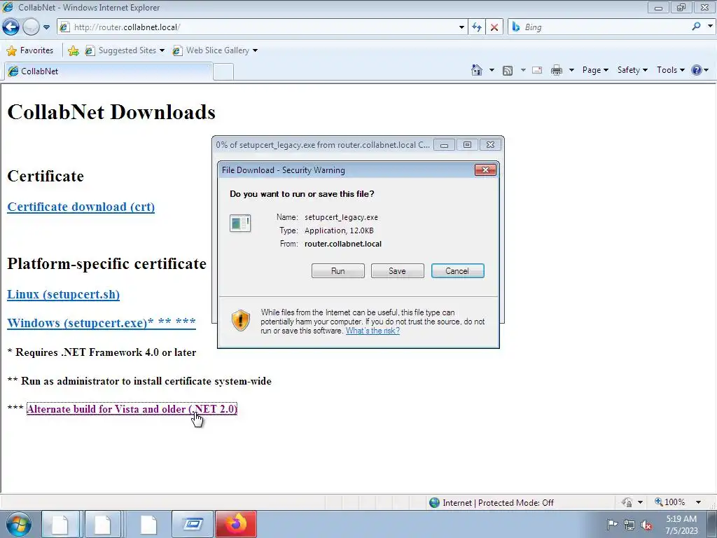Click the IE Forward arrow button
This screenshot has width=717, height=538.
[x=31, y=27]
